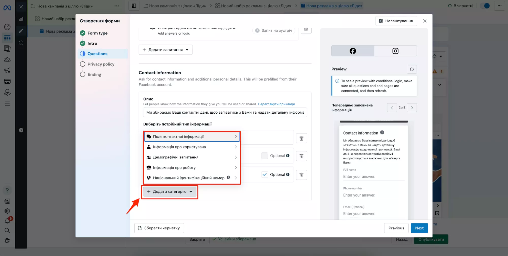Open Налаштування gear settings

tap(396, 21)
